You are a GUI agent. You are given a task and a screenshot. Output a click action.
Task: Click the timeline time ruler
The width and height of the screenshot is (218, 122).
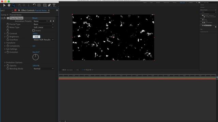(x=137, y=76)
